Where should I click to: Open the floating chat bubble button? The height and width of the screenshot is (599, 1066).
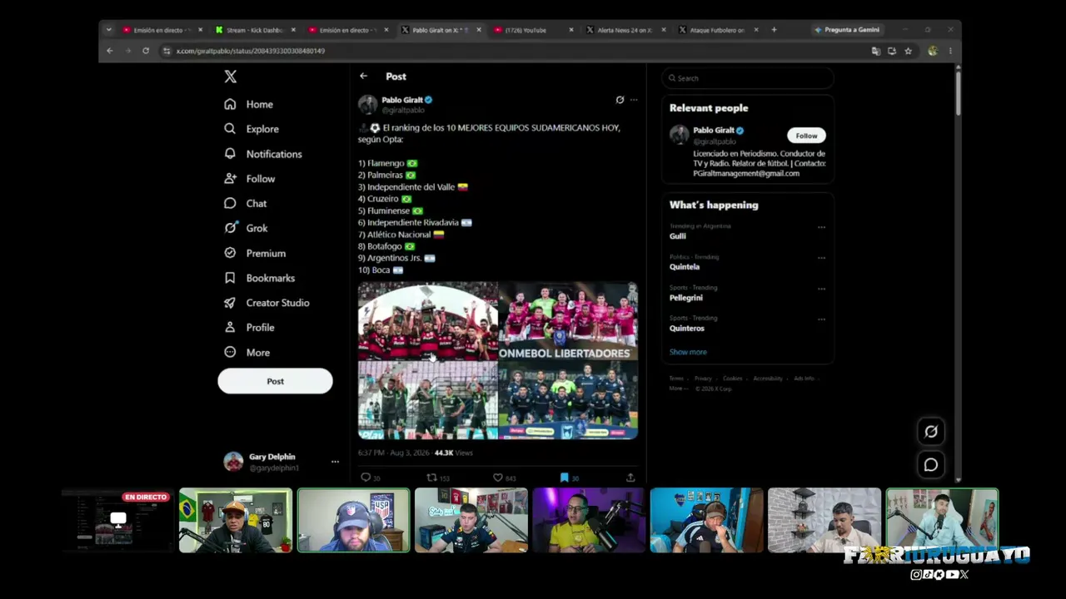click(931, 465)
